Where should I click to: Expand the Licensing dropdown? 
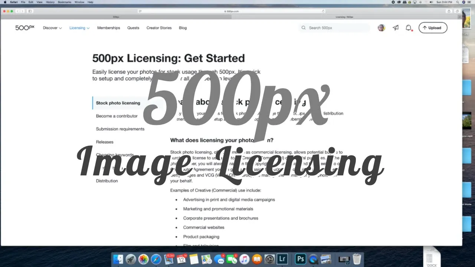79,28
